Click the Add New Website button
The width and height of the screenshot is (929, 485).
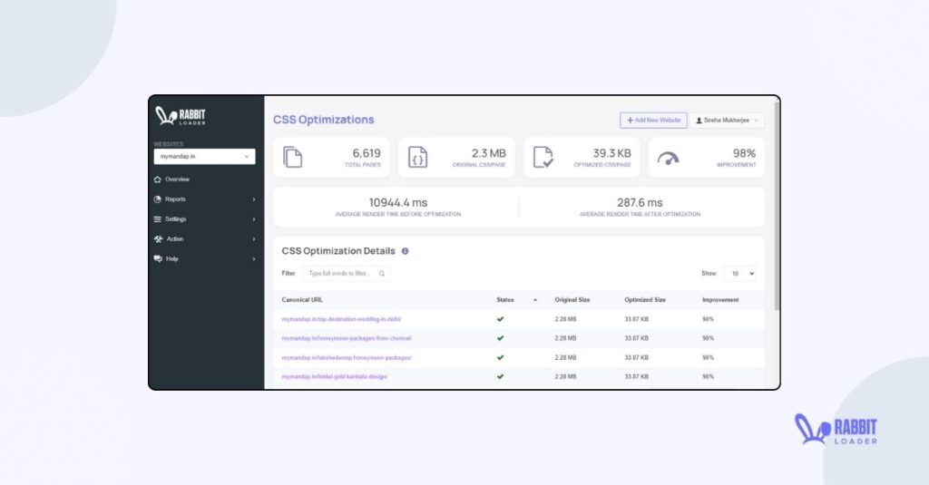(x=653, y=121)
